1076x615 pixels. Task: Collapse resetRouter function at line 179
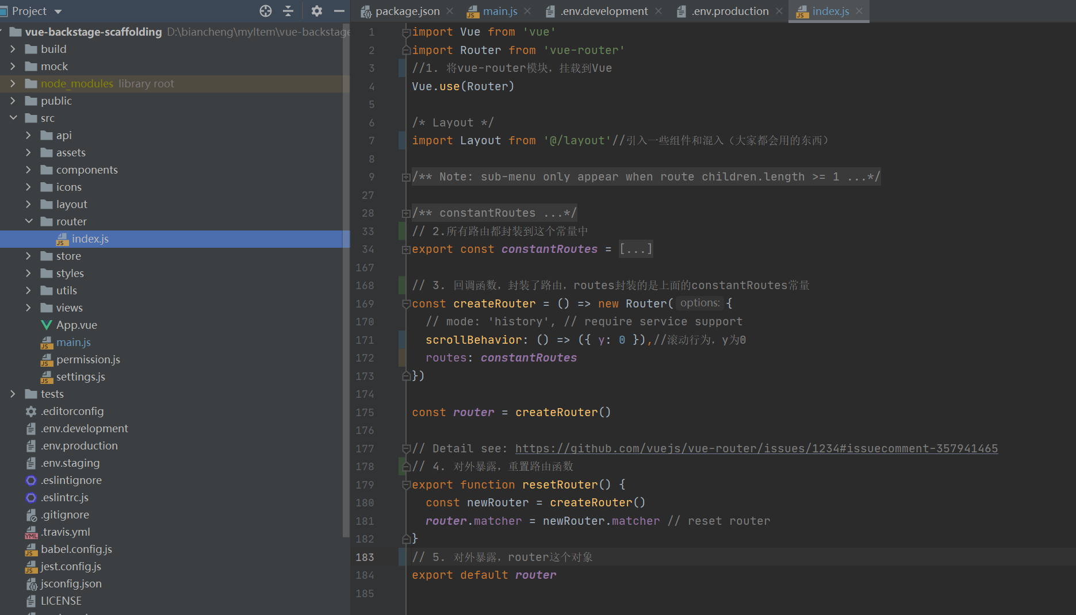click(405, 485)
